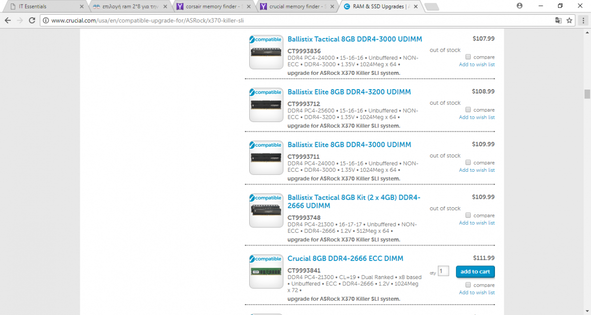
Task: Select part number CT9993841
Action: 304,270
